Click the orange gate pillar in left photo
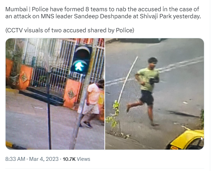 coord(72,93)
